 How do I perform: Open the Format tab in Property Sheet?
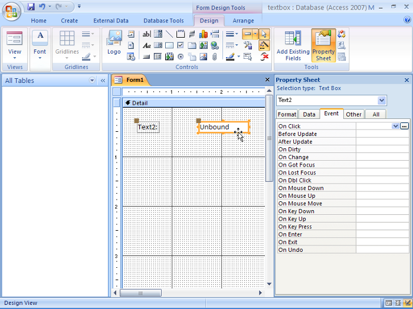click(287, 114)
